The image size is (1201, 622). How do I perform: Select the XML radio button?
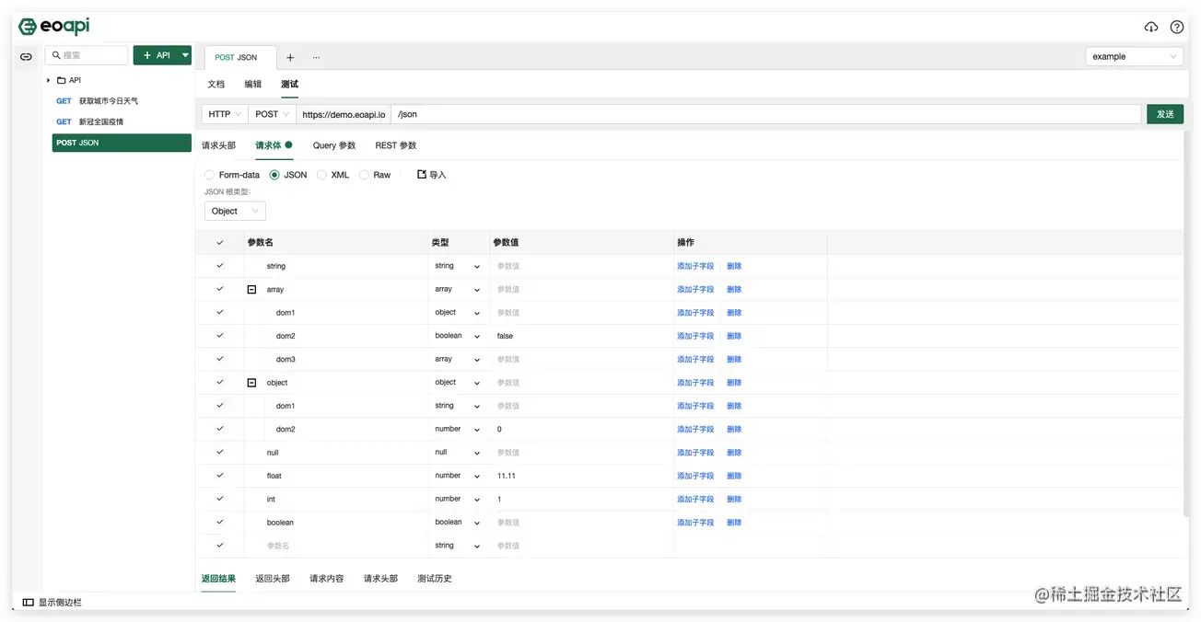pos(321,175)
